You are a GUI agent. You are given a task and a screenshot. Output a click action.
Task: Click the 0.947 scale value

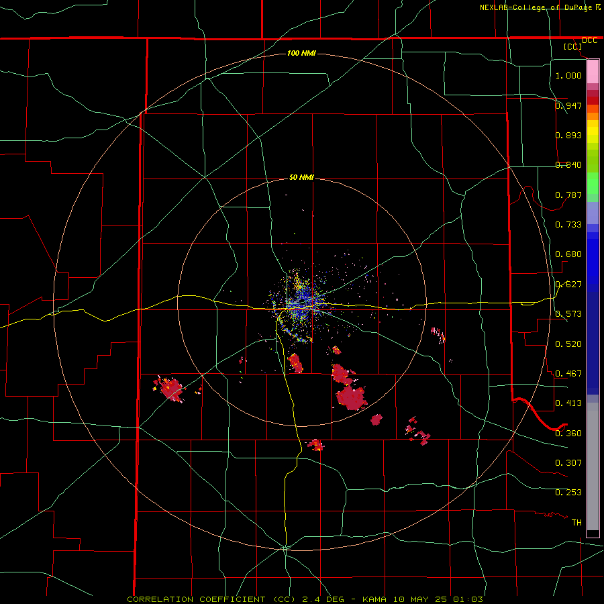[x=568, y=105]
